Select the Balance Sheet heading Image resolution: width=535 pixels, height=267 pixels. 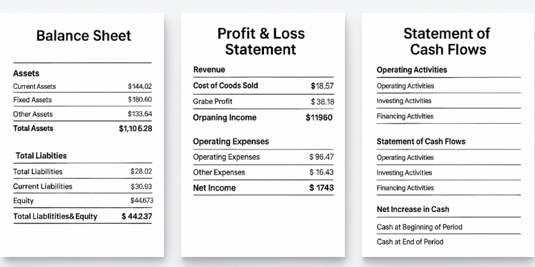[84, 35]
